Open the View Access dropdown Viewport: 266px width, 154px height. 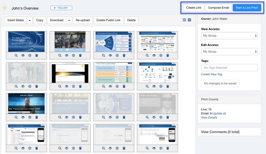[x=229, y=36]
